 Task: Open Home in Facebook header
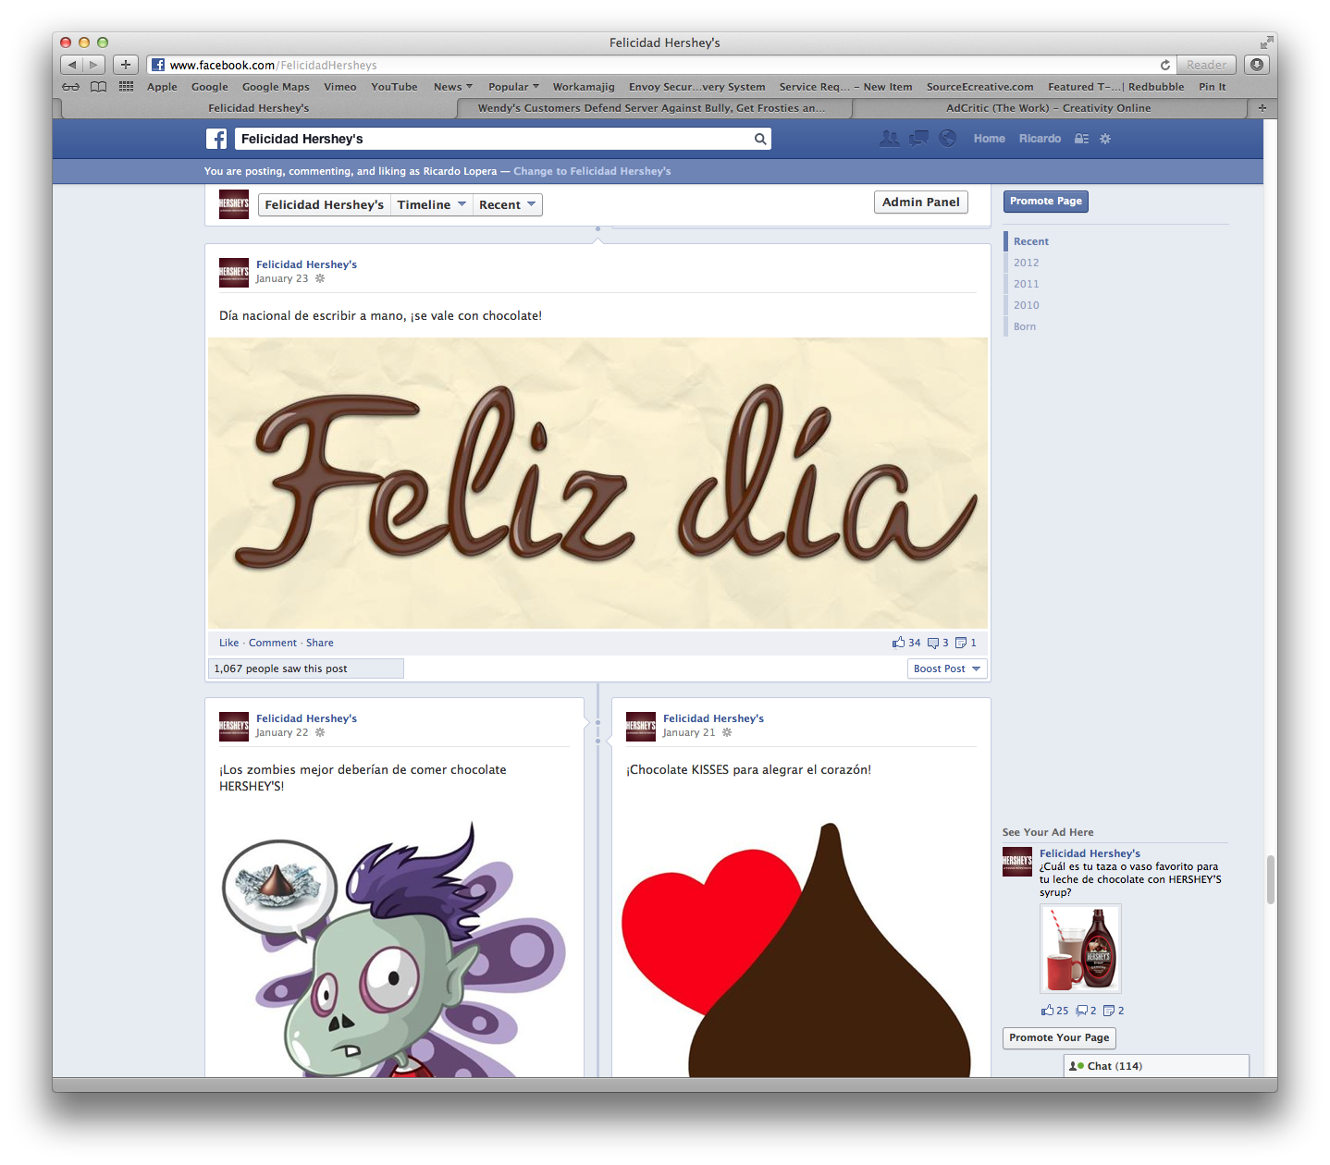pos(989,139)
